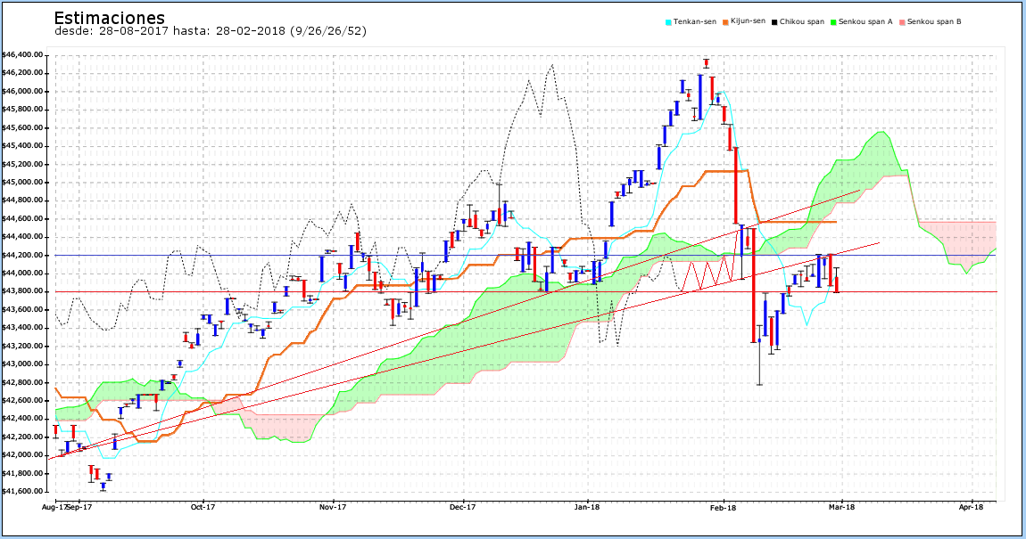This screenshot has height=539, width=1026.
Task: Click the $44,200.00 axis label
Action: [x=23, y=255]
